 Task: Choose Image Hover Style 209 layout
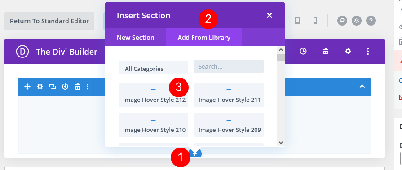pos(229,125)
